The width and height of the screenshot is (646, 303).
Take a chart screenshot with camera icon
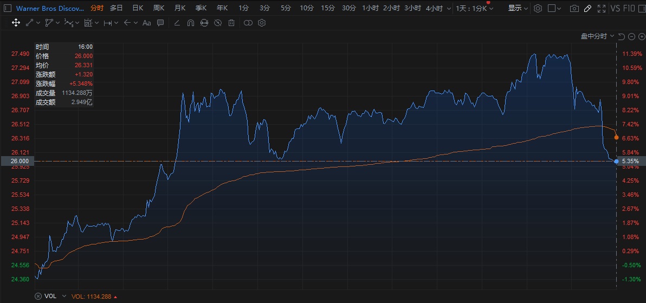click(574, 8)
